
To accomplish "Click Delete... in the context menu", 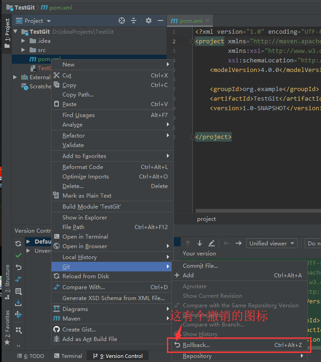I will (112, 186).
